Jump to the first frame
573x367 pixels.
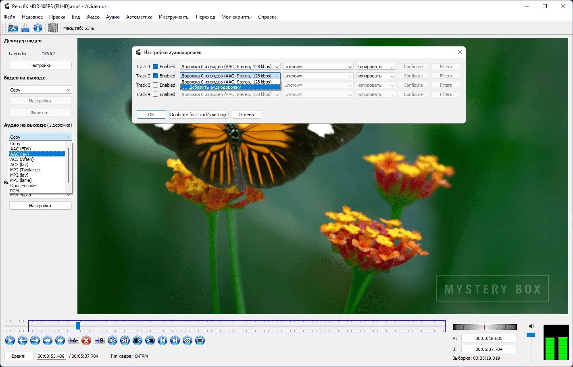coord(163,341)
